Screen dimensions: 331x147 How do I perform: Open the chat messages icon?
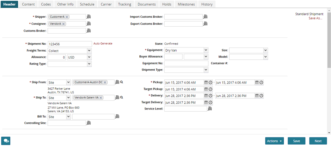click(6, 141)
